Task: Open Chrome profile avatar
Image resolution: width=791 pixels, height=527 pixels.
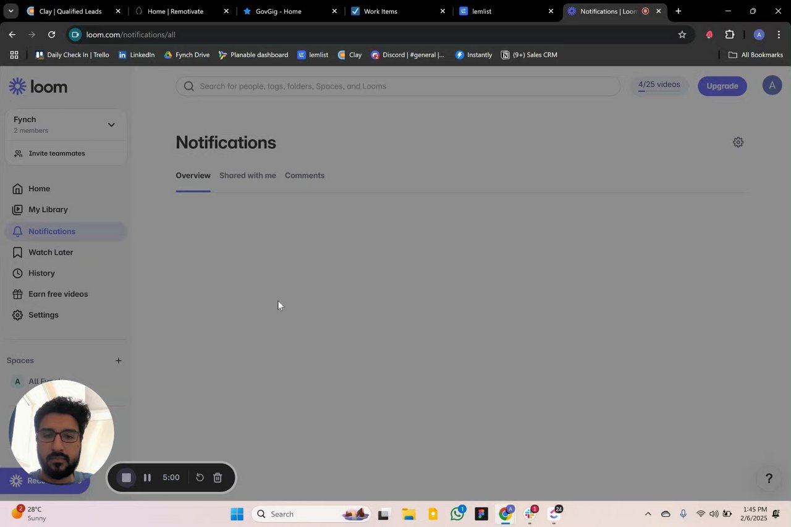Action: click(759, 35)
